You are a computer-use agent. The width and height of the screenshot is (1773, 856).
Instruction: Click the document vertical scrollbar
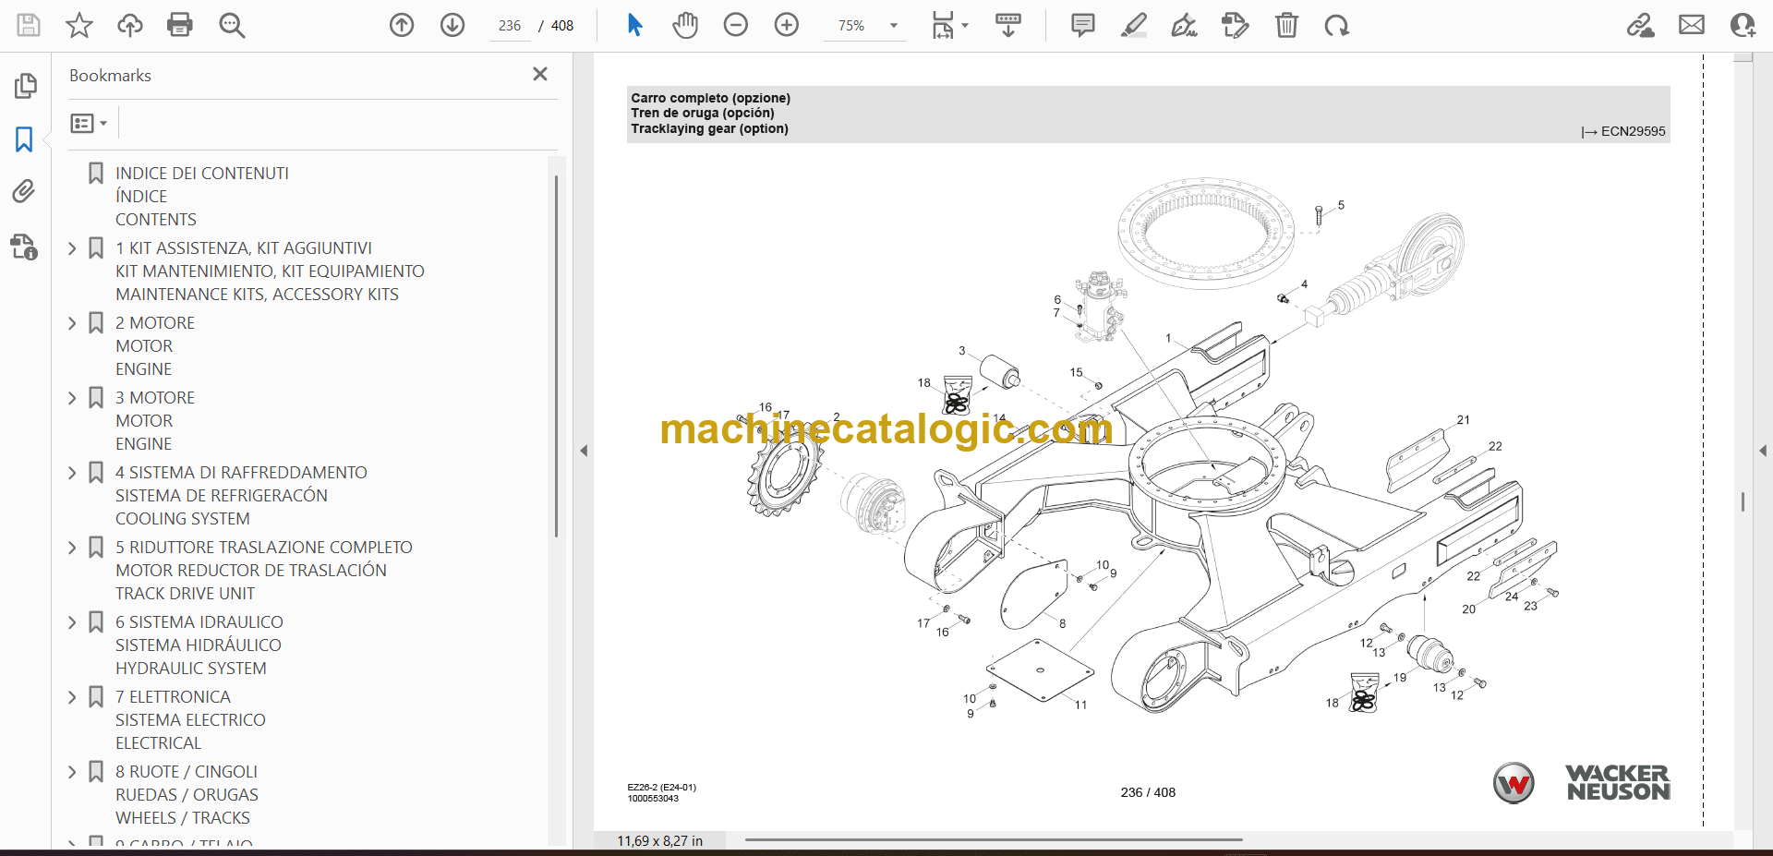[x=1743, y=501]
